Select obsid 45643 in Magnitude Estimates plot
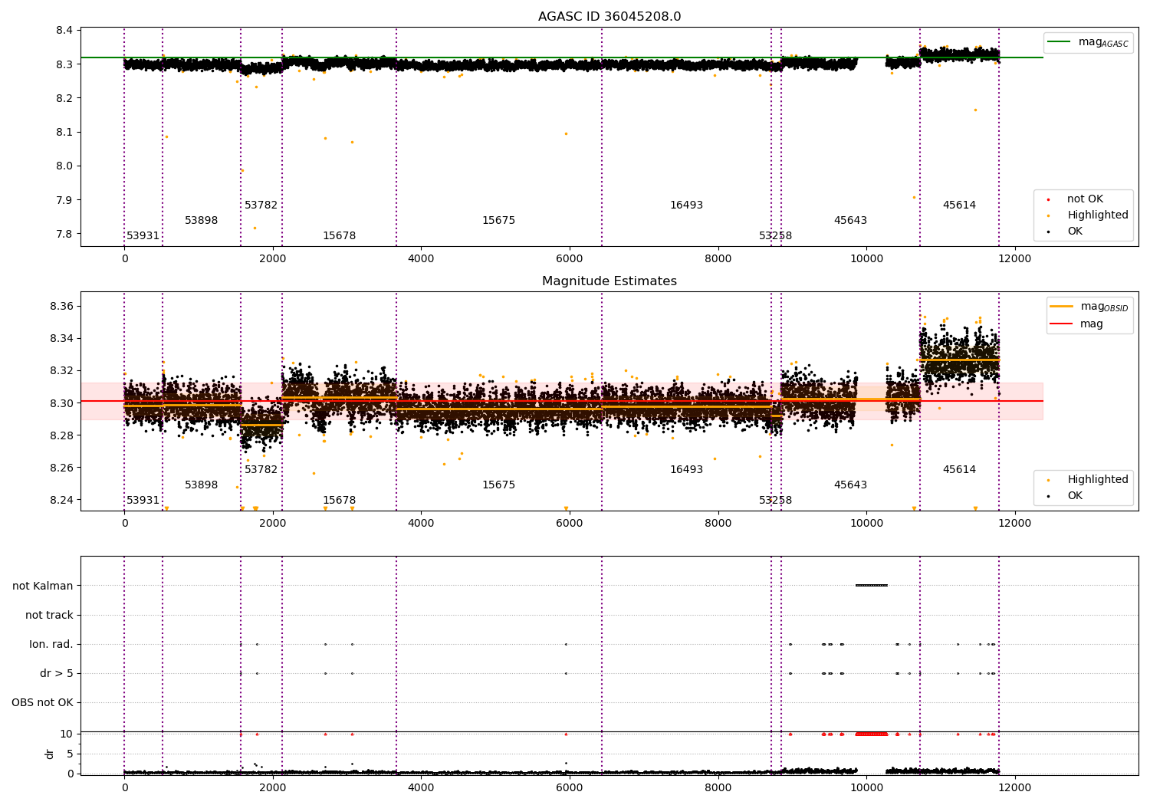Viewport: 1150px width, 805px height. [x=851, y=485]
